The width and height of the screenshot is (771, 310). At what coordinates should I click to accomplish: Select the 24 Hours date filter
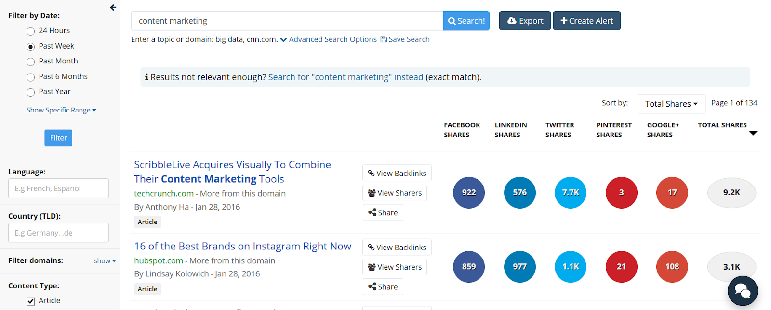coord(31,31)
